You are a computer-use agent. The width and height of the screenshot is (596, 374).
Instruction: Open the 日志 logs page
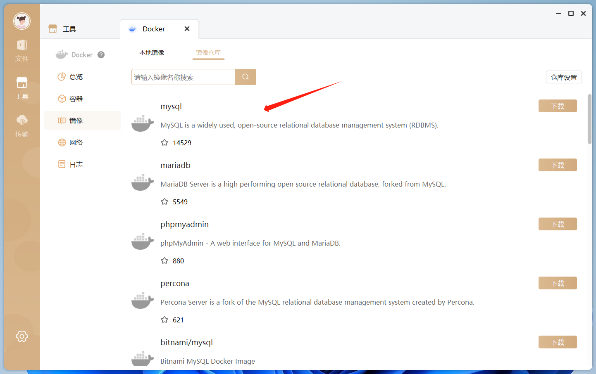tap(82, 164)
